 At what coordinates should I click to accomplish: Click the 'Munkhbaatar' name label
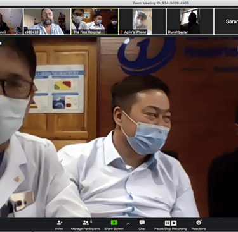pyautogui.click(x=178, y=32)
